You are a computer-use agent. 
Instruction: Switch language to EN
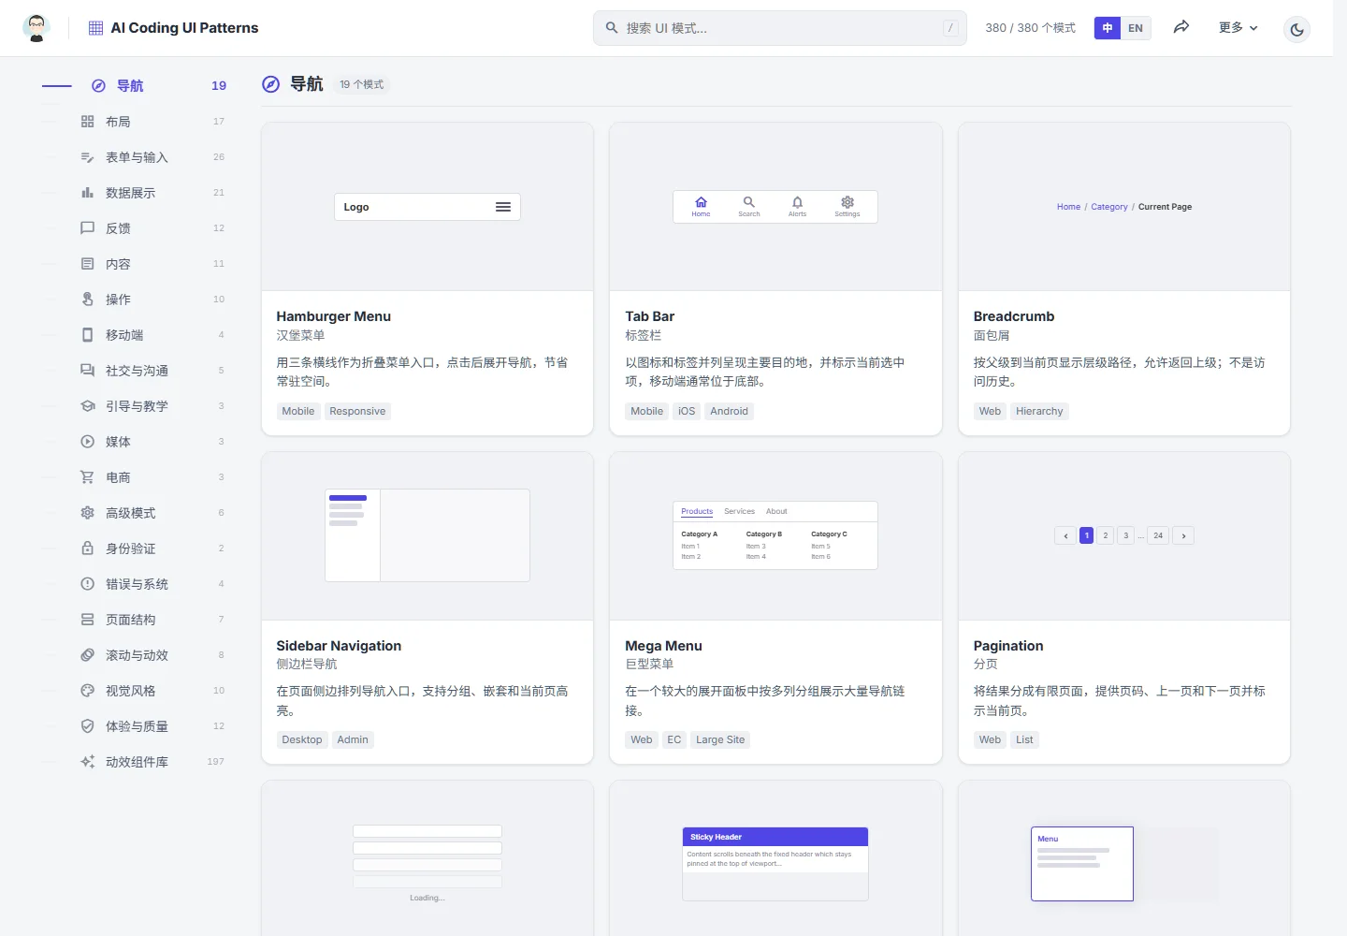[x=1136, y=28]
